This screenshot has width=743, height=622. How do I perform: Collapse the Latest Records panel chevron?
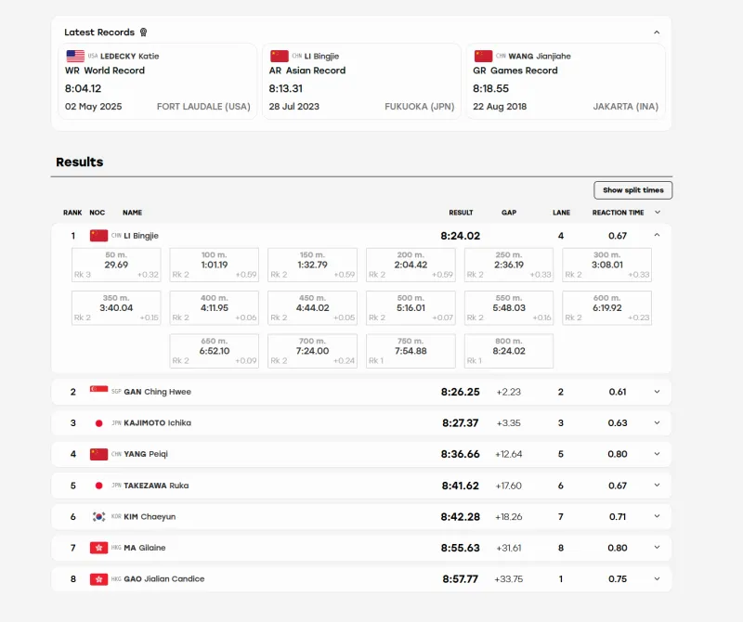657,32
